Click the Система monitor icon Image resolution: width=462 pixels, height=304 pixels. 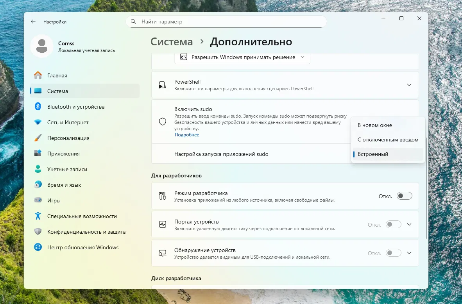tap(38, 91)
